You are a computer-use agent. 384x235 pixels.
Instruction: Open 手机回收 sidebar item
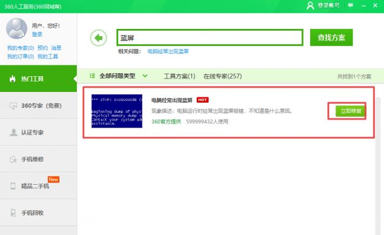(38, 213)
